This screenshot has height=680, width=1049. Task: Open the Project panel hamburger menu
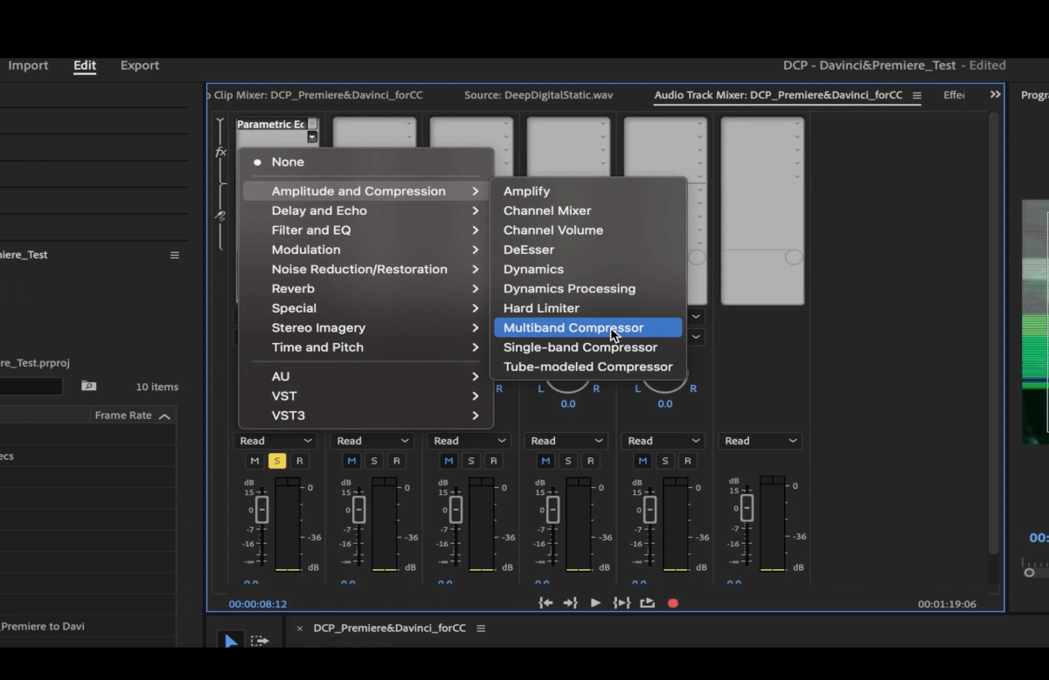(x=175, y=255)
